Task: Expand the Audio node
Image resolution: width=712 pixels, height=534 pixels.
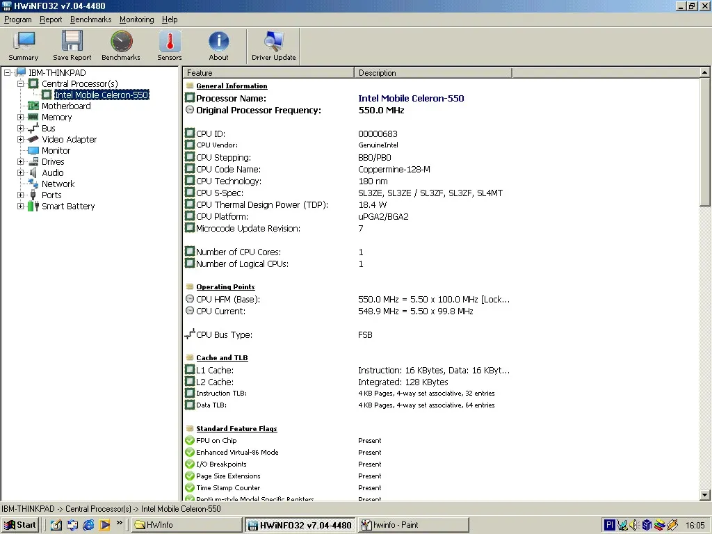Action: (x=20, y=172)
